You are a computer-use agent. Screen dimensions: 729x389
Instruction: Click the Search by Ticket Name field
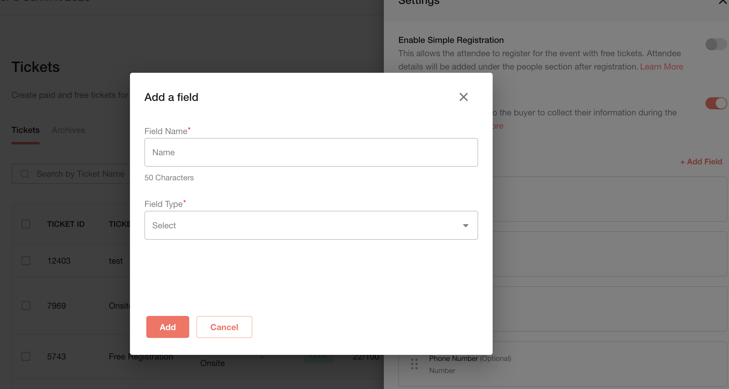click(71, 174)
